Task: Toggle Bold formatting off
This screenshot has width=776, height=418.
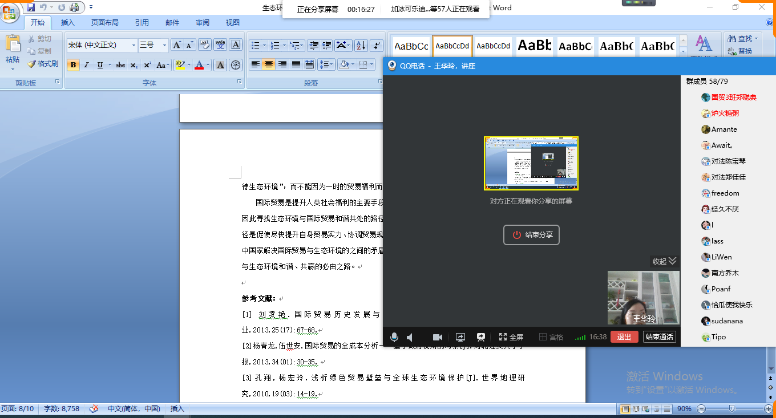Action: [x=73, y=65]
